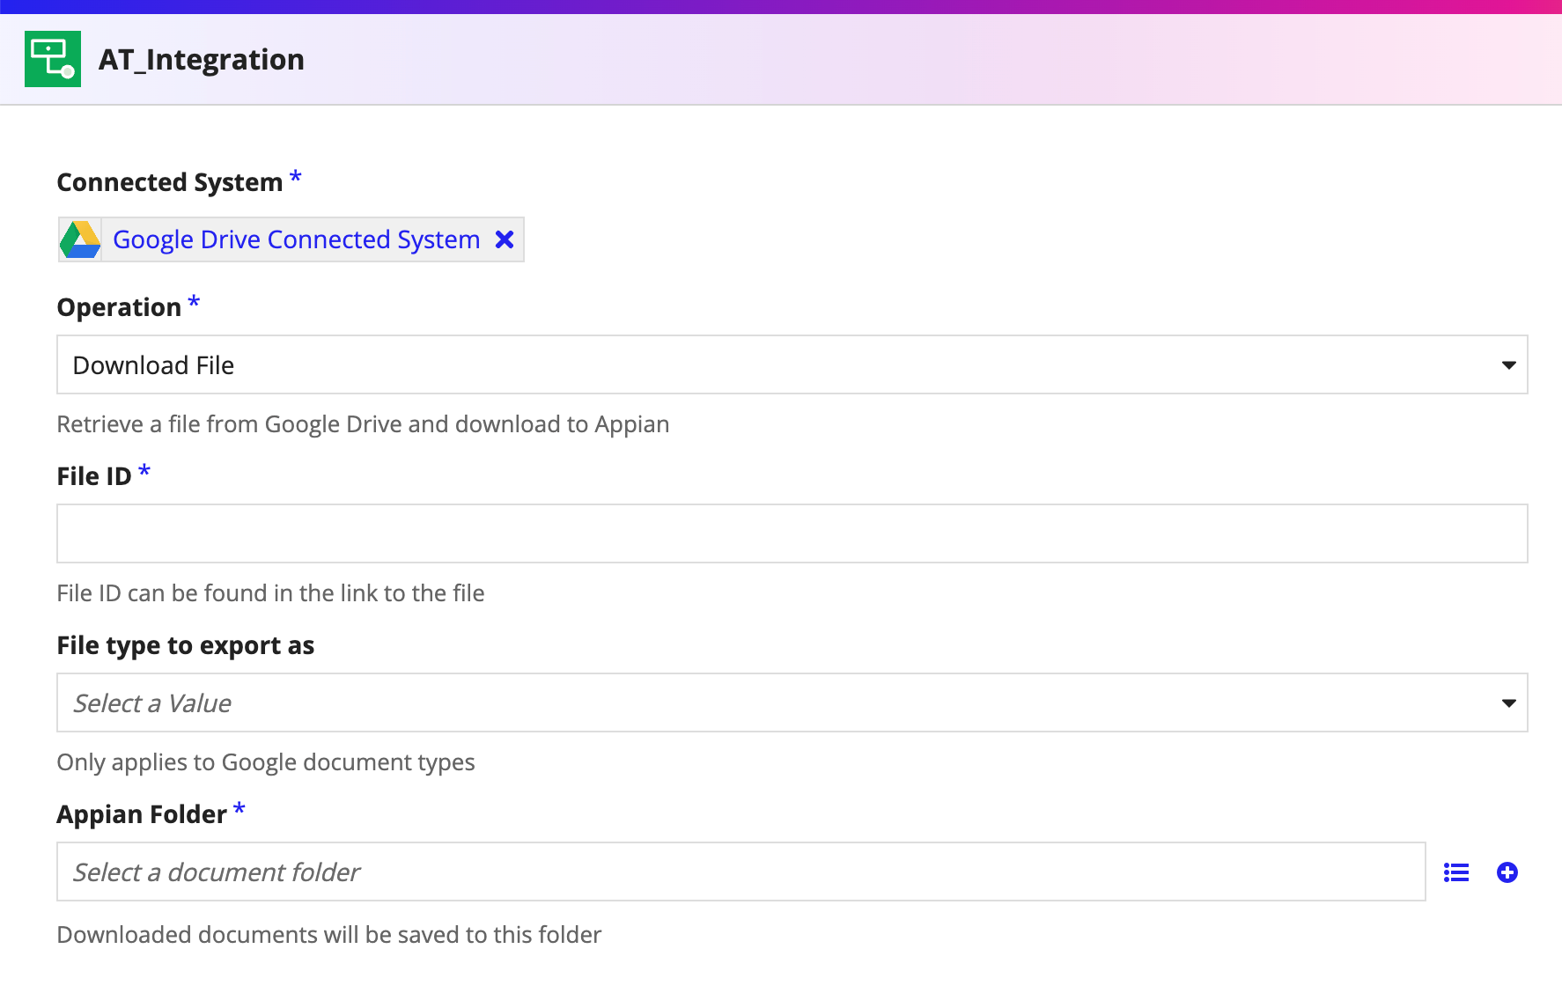
Task: Open the Appian folder browse list
Action: 1456,872
